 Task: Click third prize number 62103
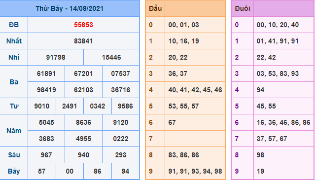[x=83, y=90]
